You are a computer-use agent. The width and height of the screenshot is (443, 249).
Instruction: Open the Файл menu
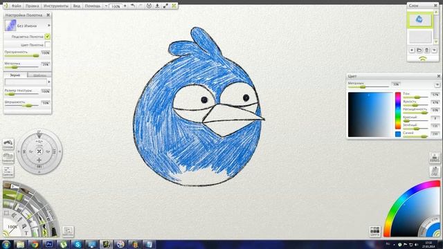tap(16, 6)
